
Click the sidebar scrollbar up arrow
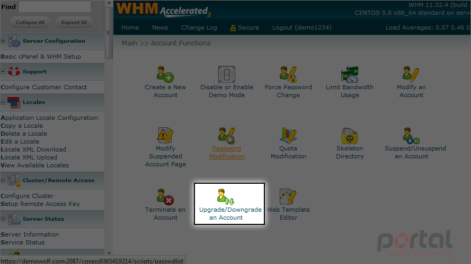(109, 3)
